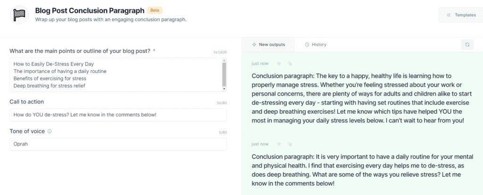Click the outline textarea scroll up arrow
The image size is (483, 195).
(x=224, y=60)
